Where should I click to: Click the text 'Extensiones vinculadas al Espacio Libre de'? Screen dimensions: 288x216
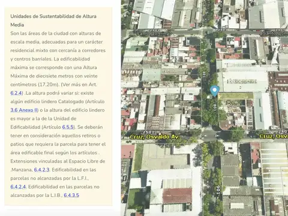click(58, 161)
